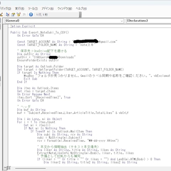Open the Object Browser icon

[x=19, y=15]
